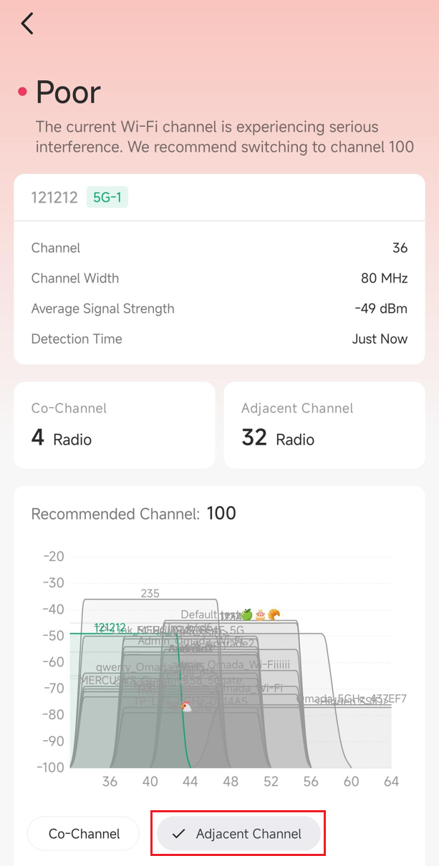
Task: Click the chicken emoji in the chart
Action: pos(185,706)
